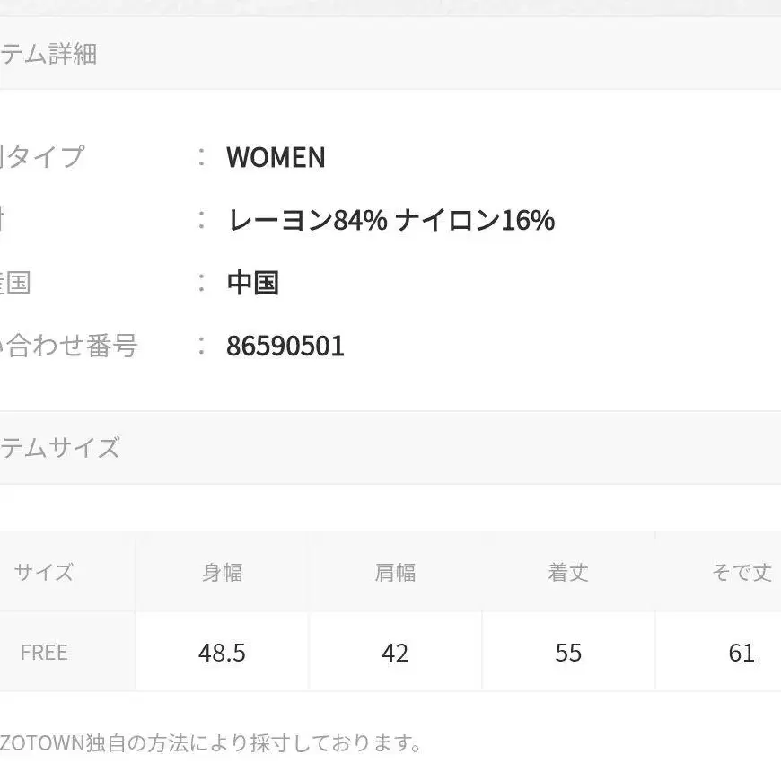Click the 61 sleeve length cell
This screenshot has height=781, width=781.
pos(742,653)
